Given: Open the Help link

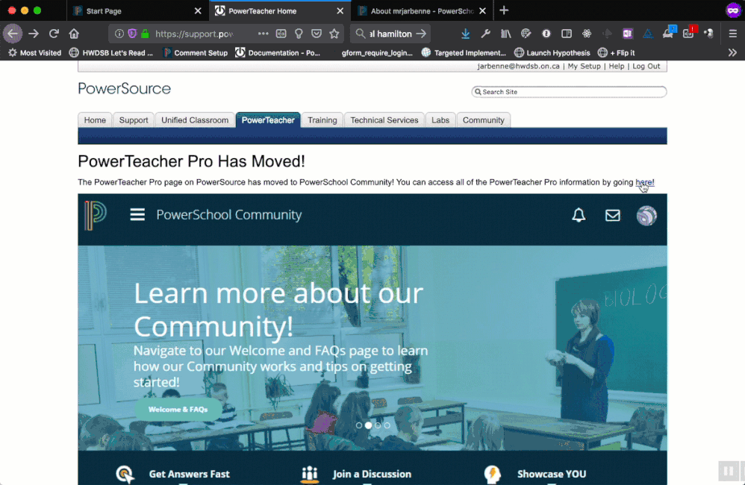Looking at the screenshot, I should [x=617, y=66].
